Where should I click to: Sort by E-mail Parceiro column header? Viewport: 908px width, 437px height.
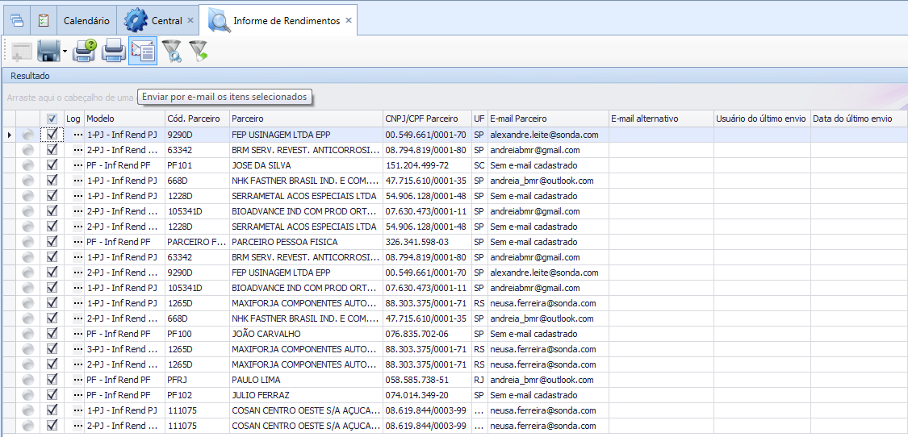(547, 119)
